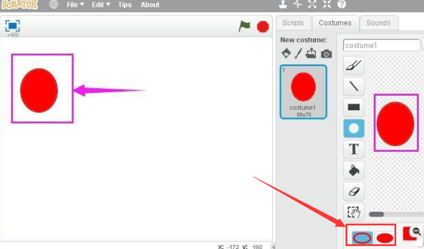Stop the project with red stop sign
The height and width of the screenshot is (249, 424).
click(263, 27)
